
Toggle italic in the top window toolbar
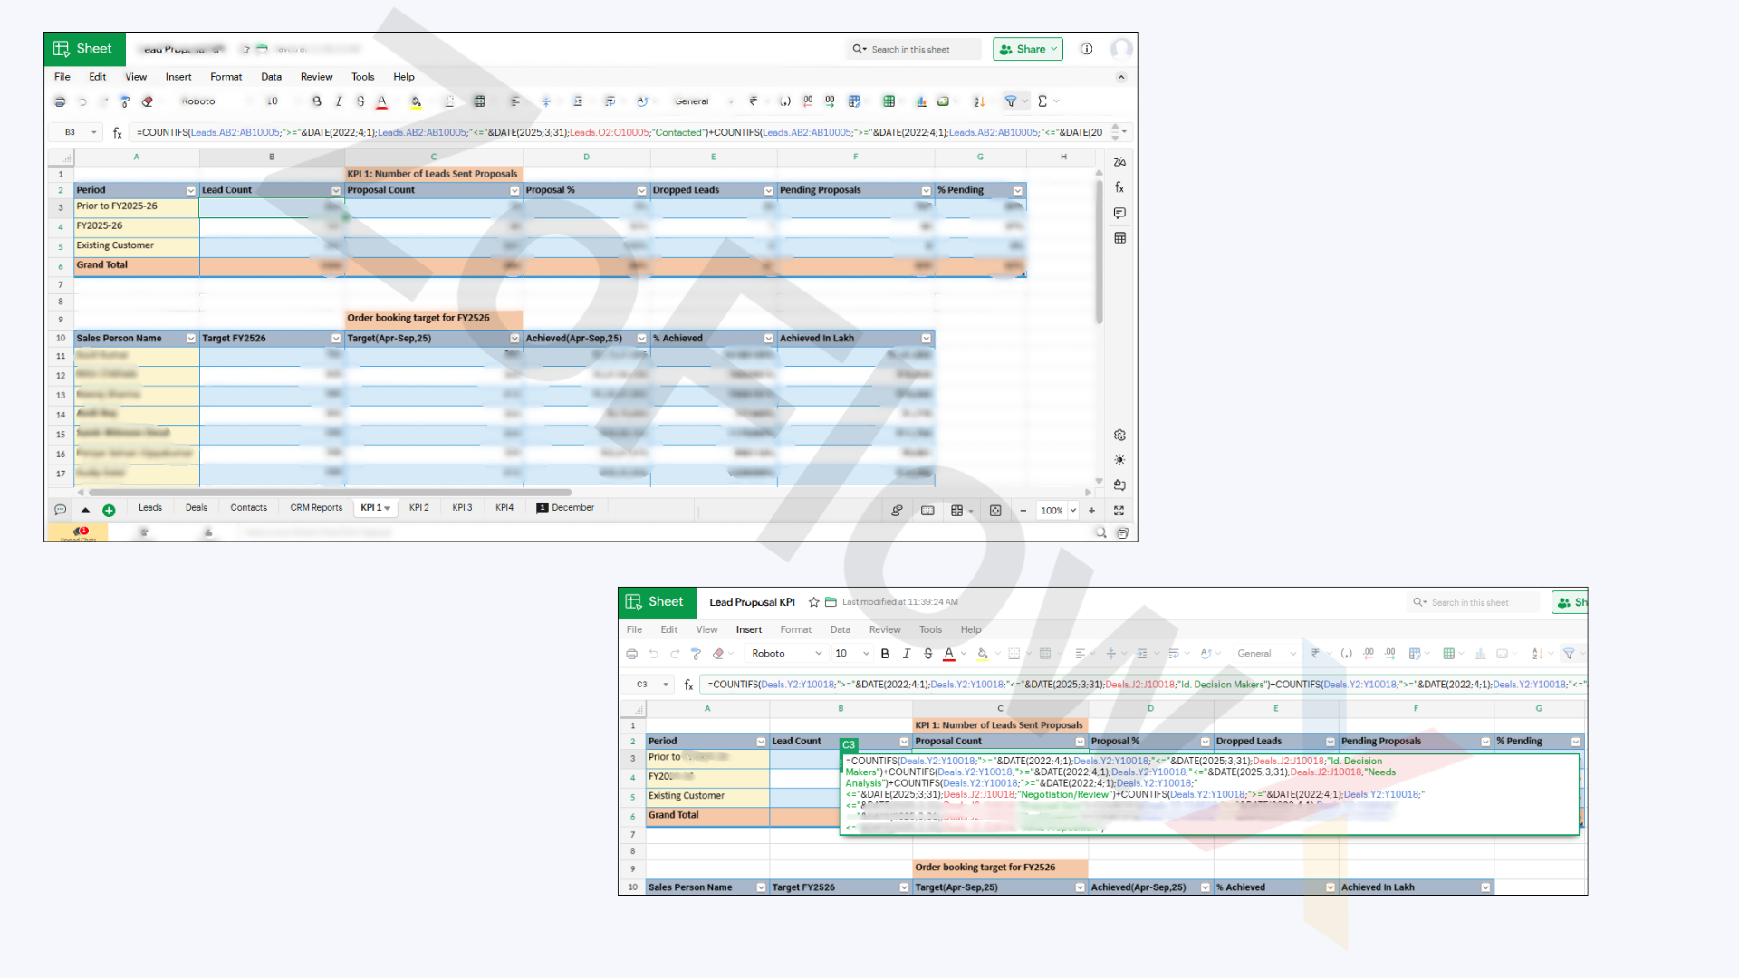[339, 101]
